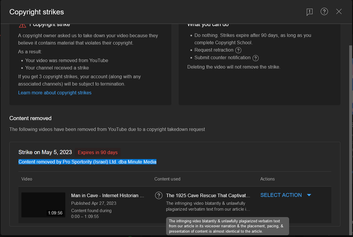Click Deleting the video will not remove the strike
353x237 pixels.
click(234, 67)
